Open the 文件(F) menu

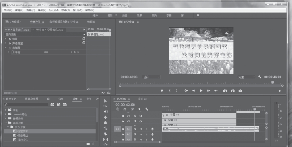tap(8, 10)
